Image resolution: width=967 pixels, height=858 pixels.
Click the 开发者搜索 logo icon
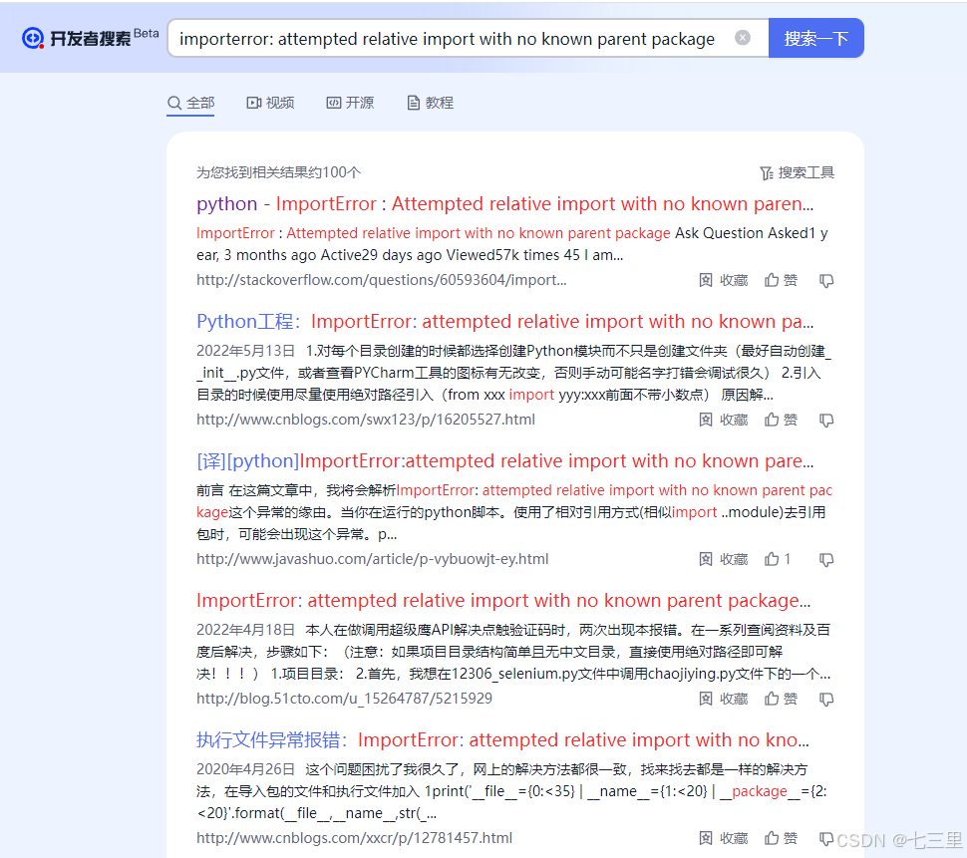pyautogui.click(x=33, y=38)
